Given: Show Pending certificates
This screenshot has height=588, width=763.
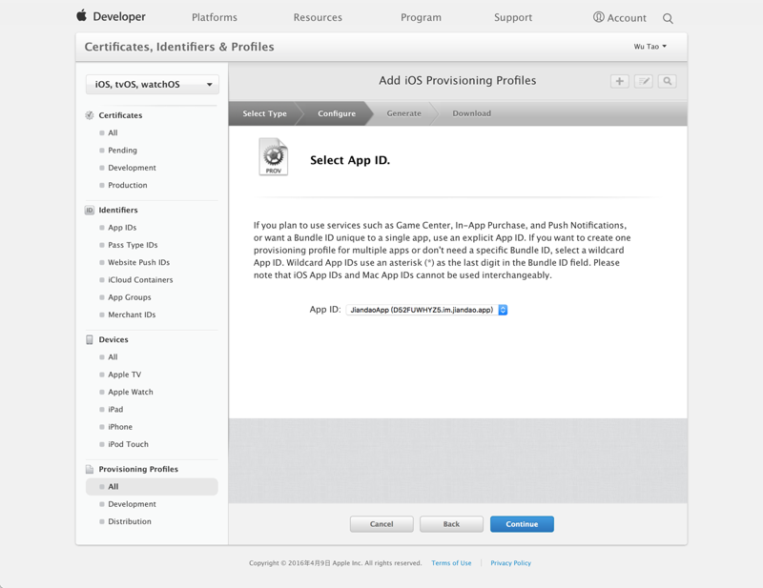Looking at the screenshot, I should [x=123, y=151].
